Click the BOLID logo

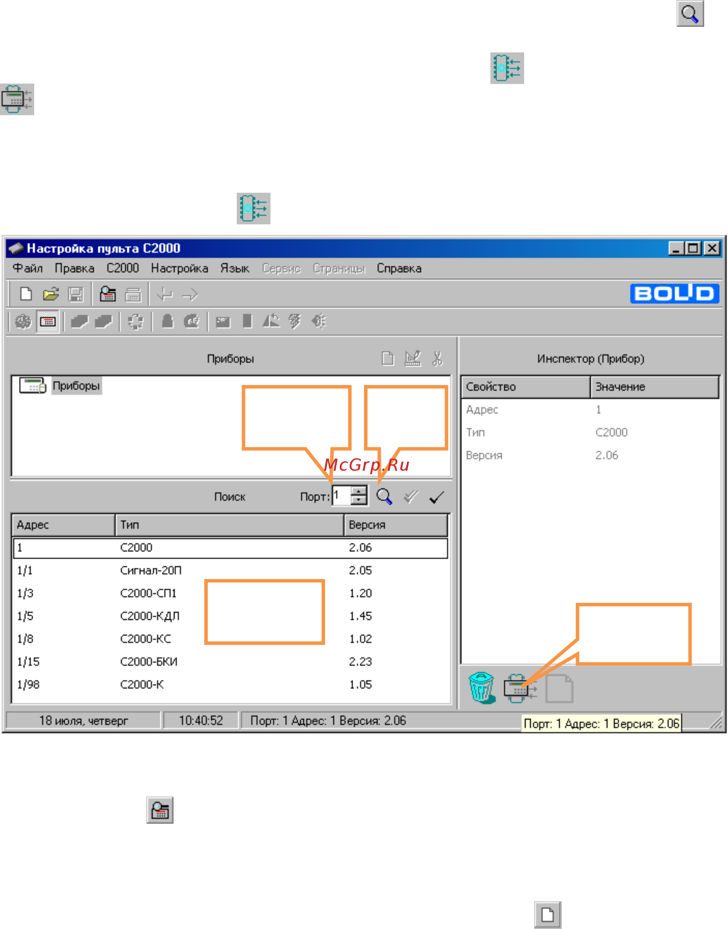pos(674,293)
